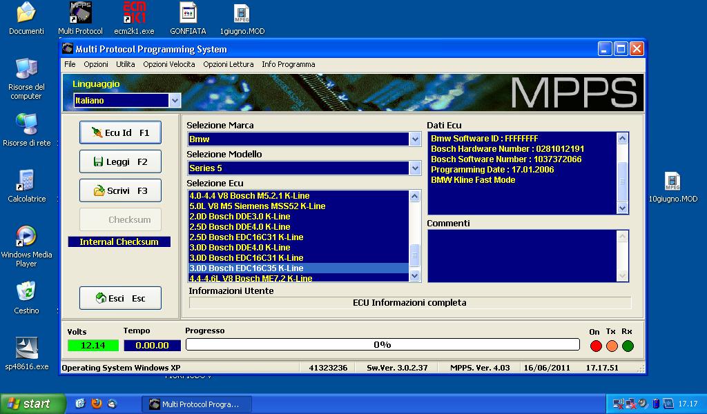
Task: Open Risorse del computer icon
Action: [26, 69]
